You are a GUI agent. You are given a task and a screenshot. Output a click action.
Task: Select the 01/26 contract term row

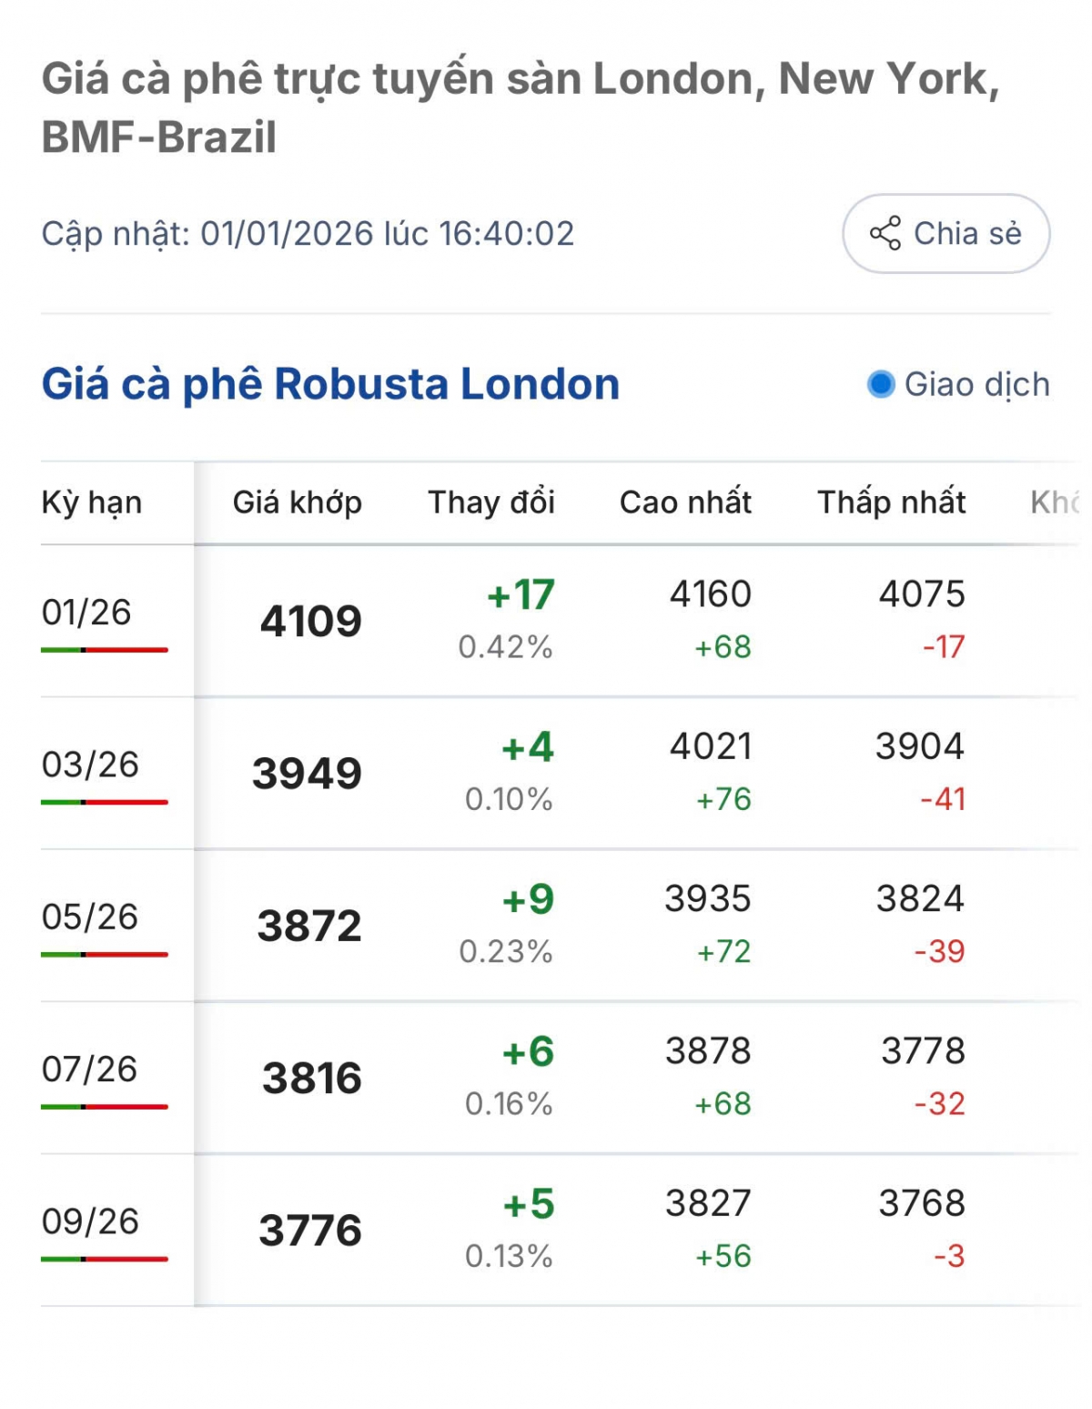pyautogui.click(x=86, y=613)
